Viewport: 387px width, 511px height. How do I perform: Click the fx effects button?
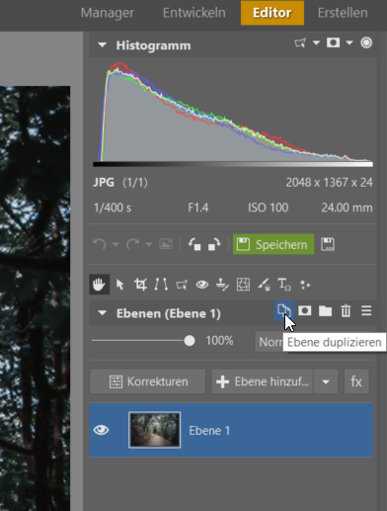(x=356, y=382)
